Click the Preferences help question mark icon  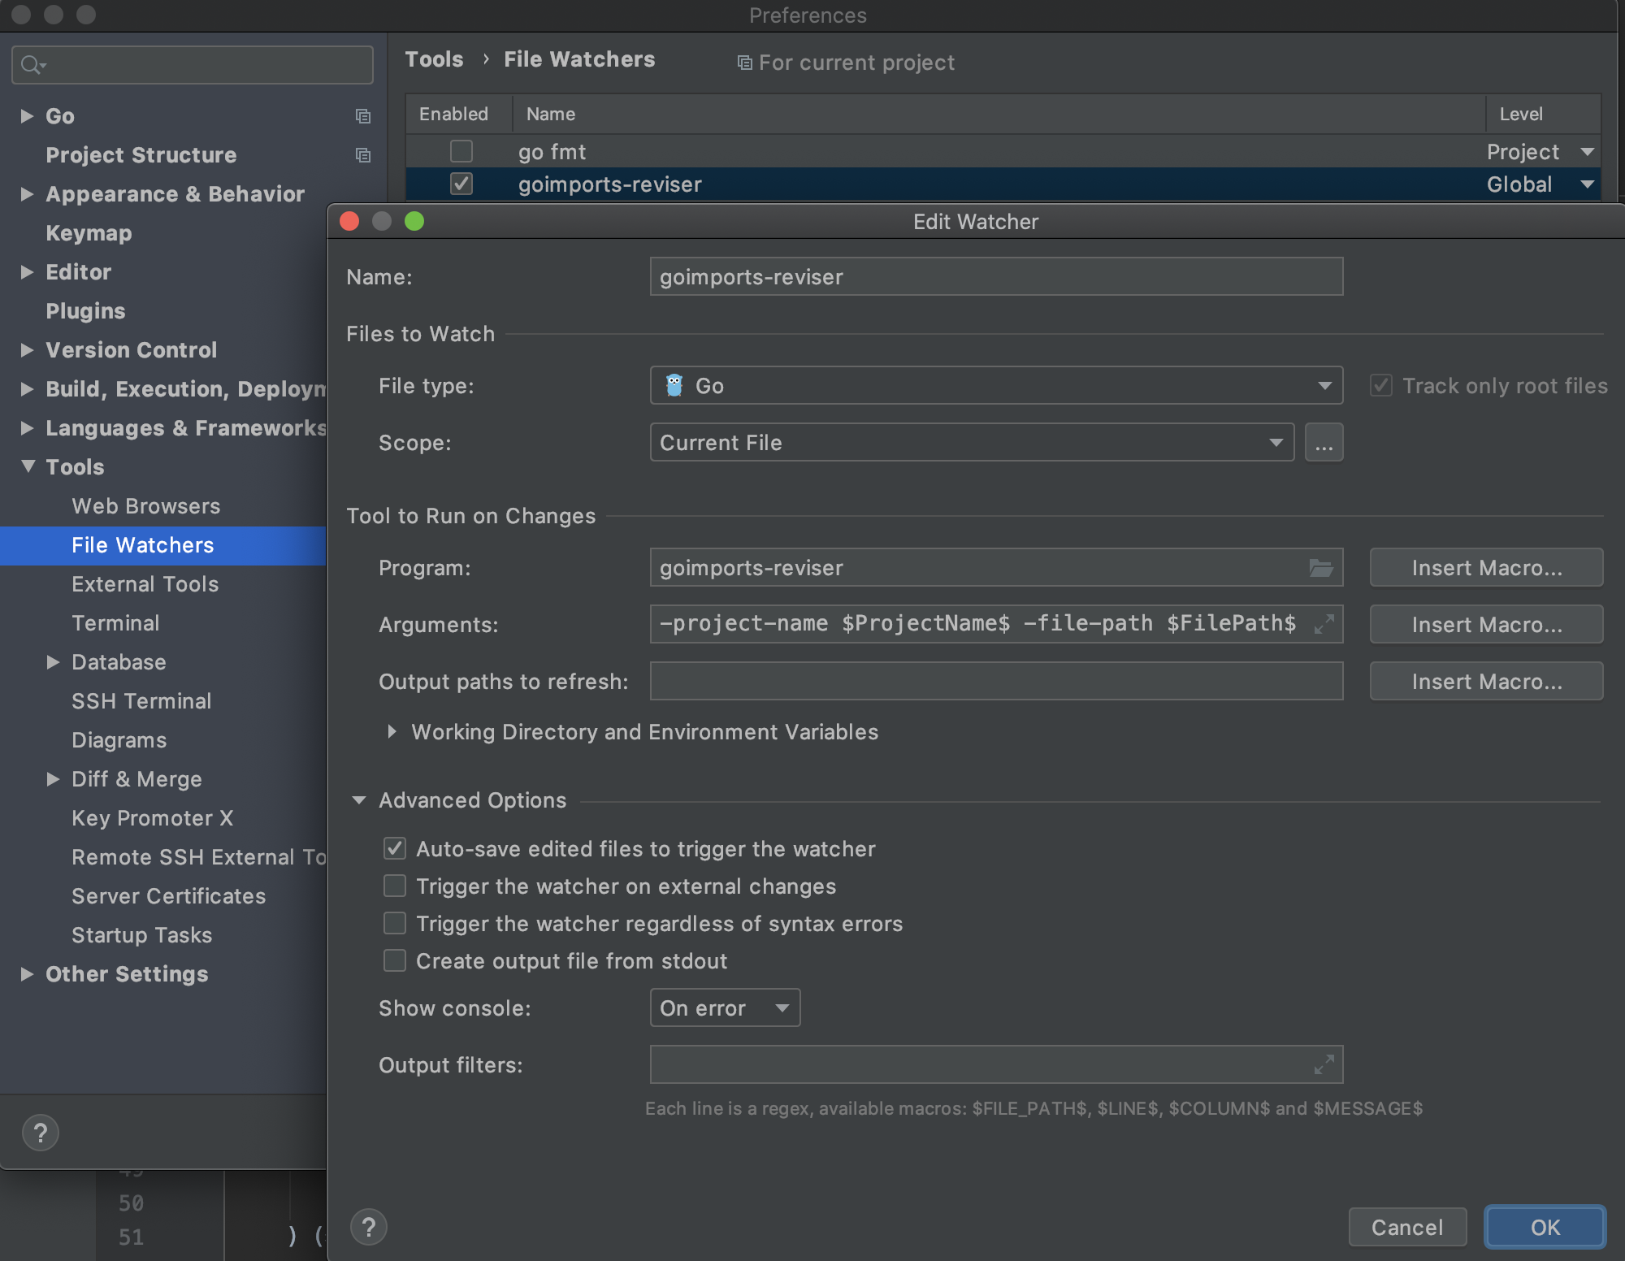(40, 1133)
